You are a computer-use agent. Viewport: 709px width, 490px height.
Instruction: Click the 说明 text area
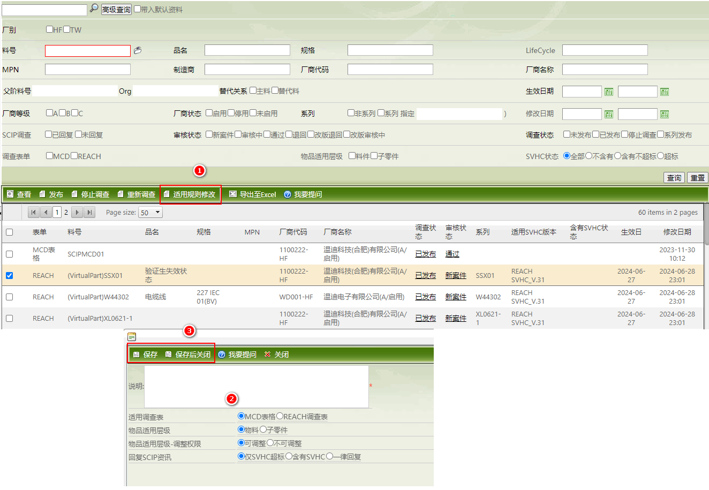click(257, 387)
